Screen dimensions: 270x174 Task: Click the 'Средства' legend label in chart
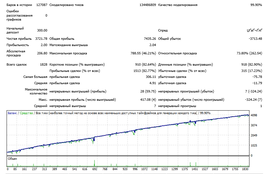26,113
